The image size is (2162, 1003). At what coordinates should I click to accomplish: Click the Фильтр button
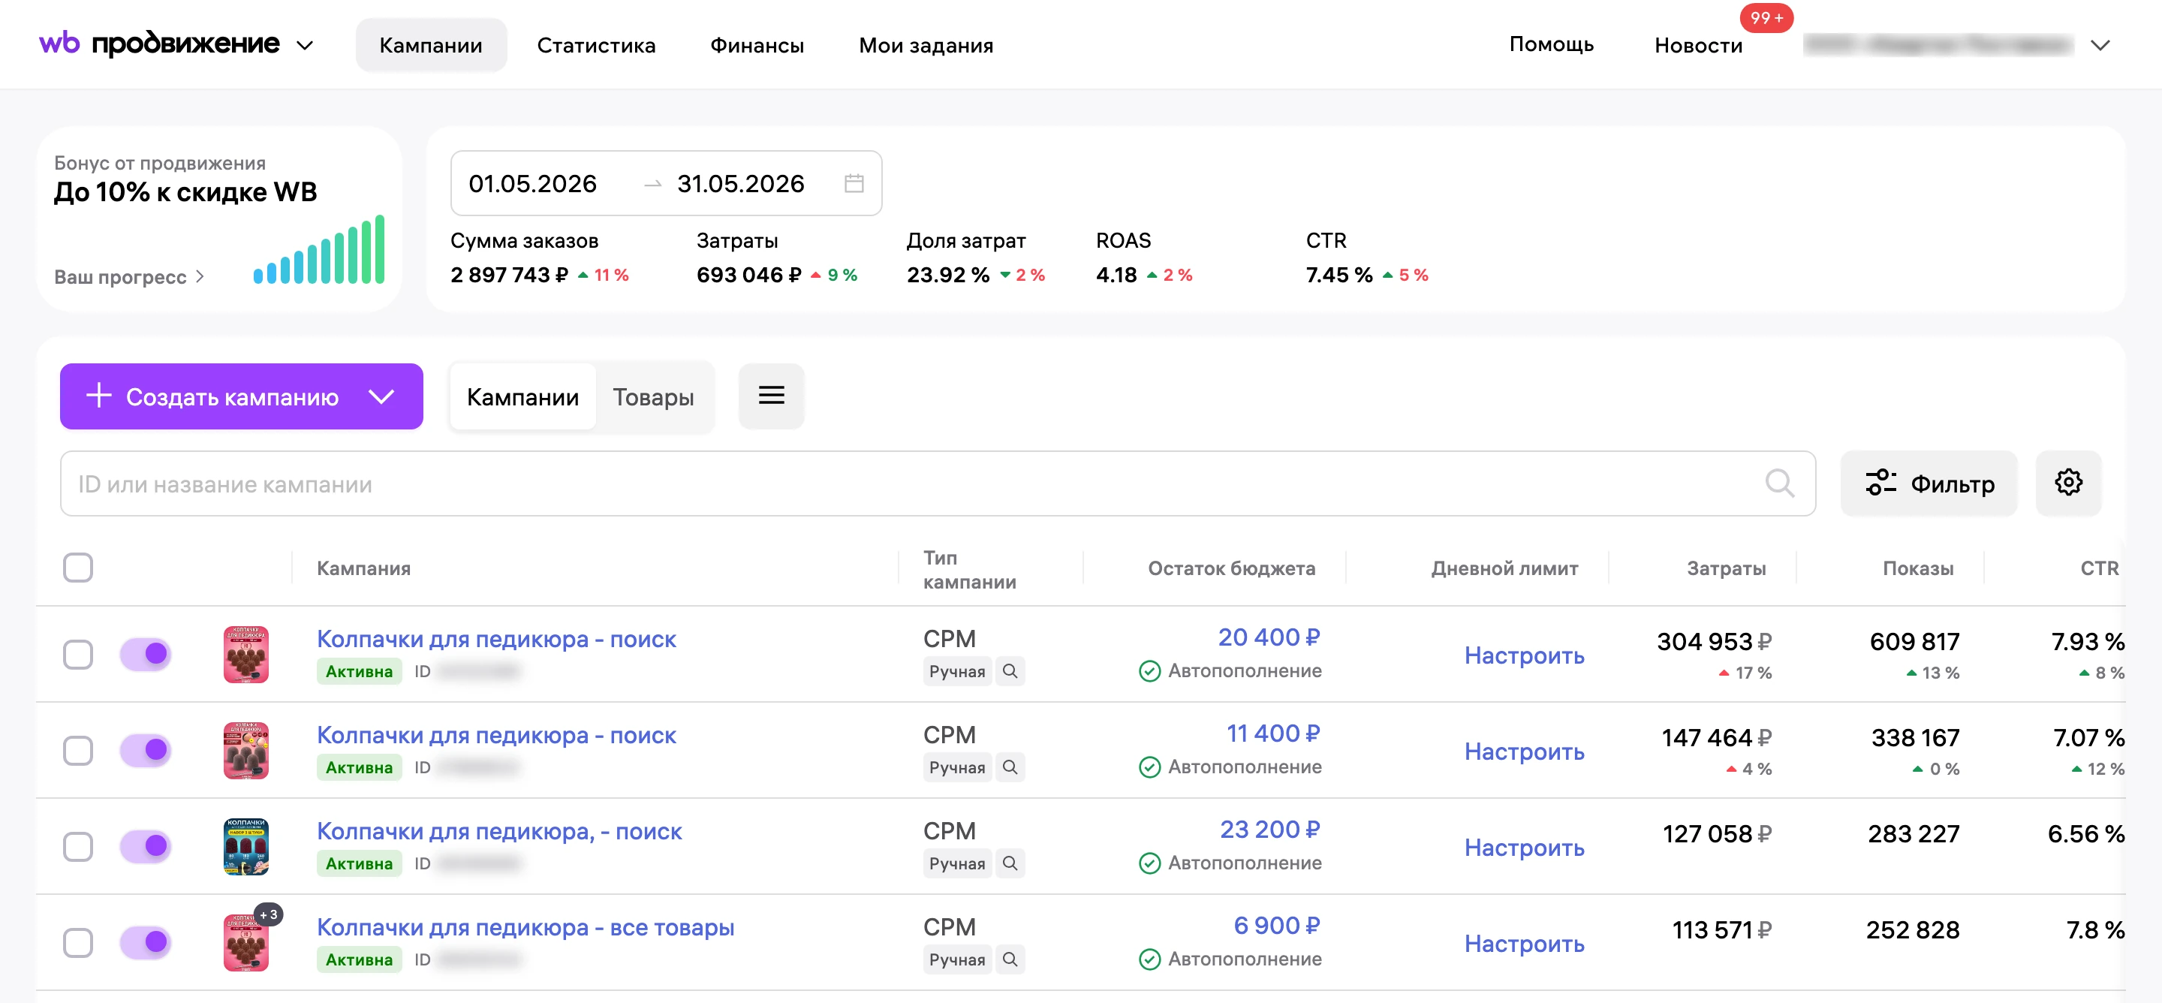tap(1929, 483)
